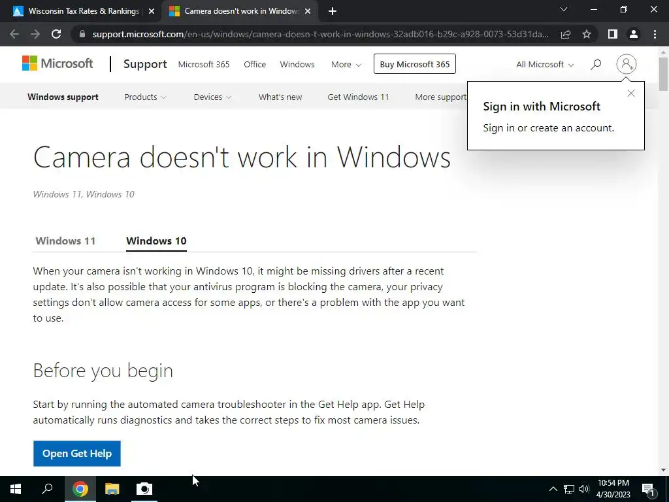Click scrollbar down arrow
669x502 pixels.
(x=663, y=470)
